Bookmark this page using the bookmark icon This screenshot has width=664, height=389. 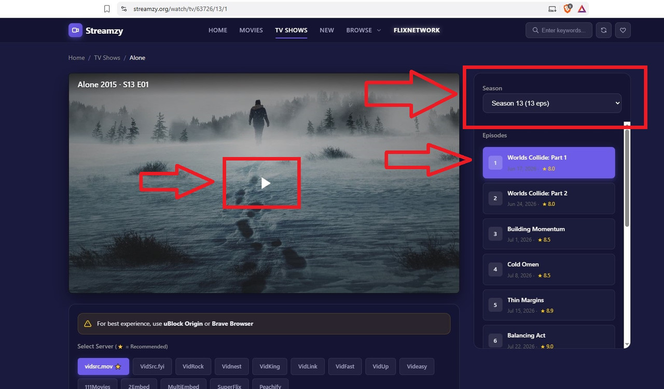[x=107, y=9]
